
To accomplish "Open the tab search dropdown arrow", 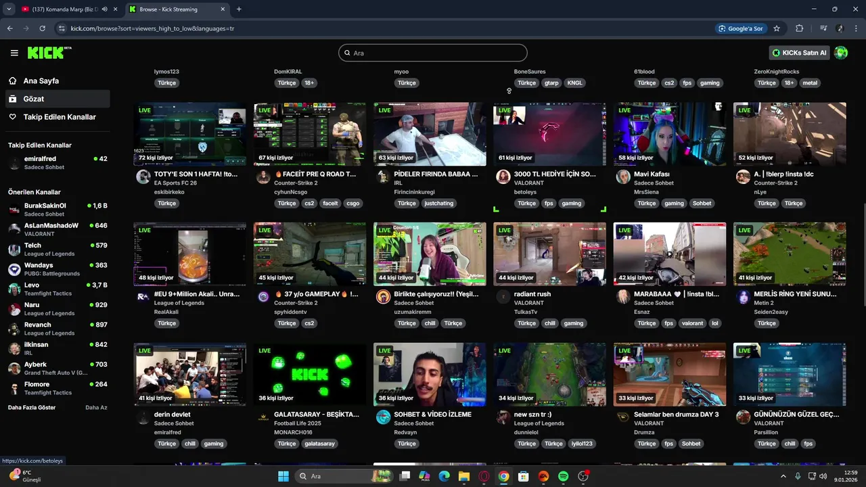I will click(9, 9).
